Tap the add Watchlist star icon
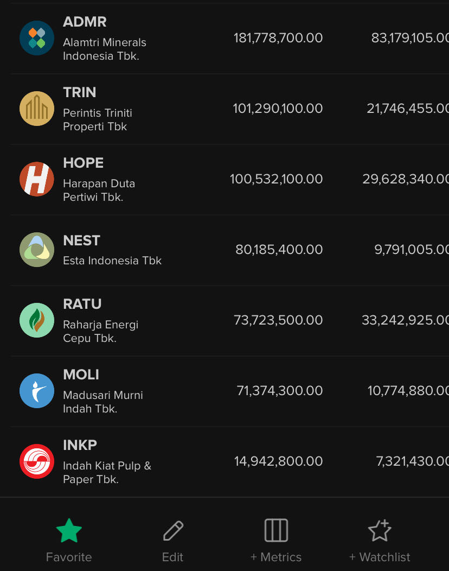 tap(380, 531)
